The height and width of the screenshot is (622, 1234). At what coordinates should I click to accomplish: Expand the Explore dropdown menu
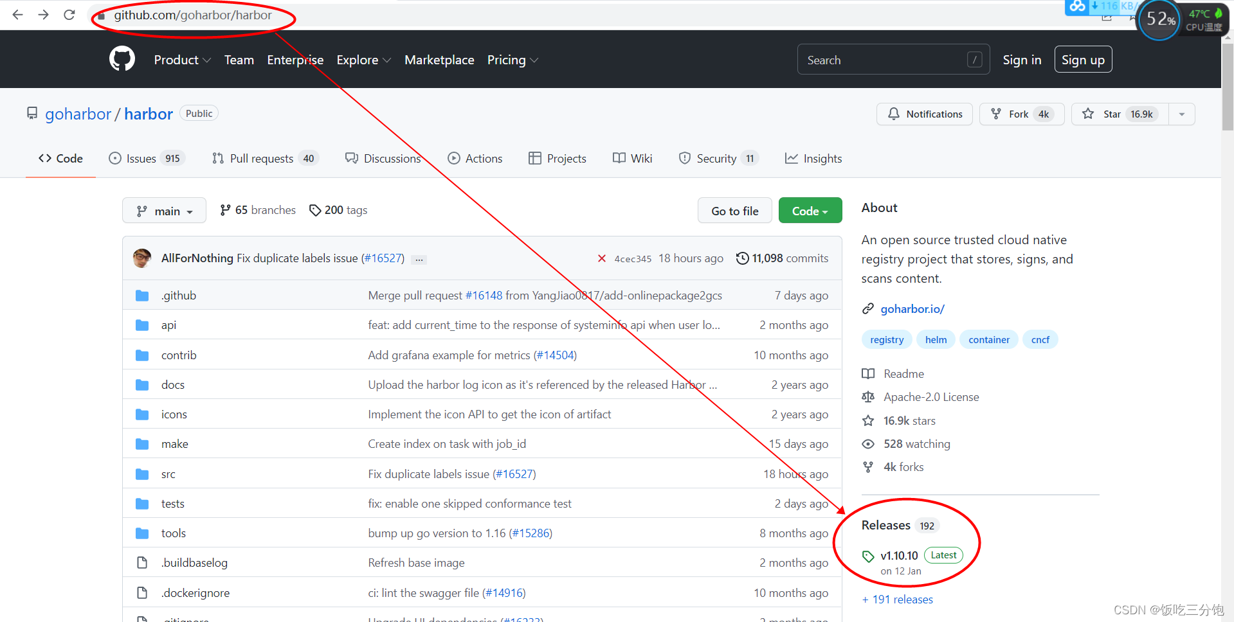[363, 60]
